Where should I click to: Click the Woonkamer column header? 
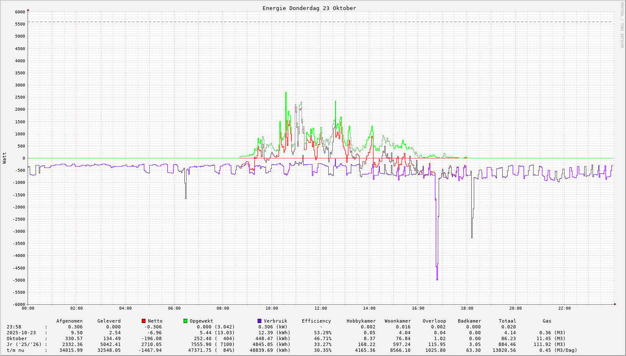pos(397,321)
